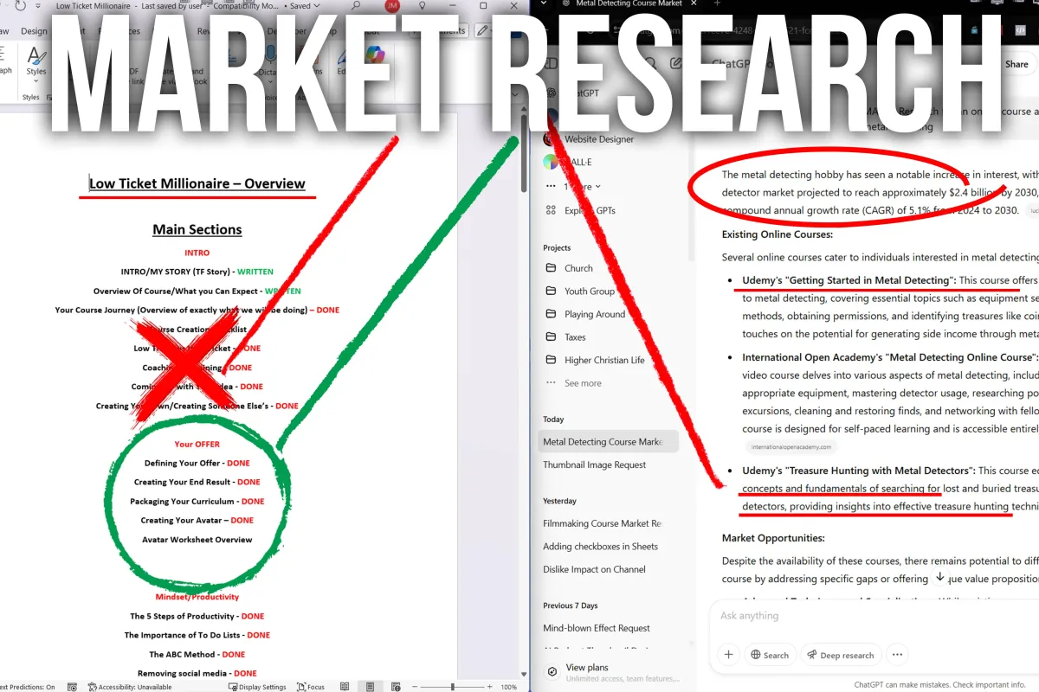Open the Church project folder
The height and width of the screenshot is (692, 1039).
coord(578,268)
